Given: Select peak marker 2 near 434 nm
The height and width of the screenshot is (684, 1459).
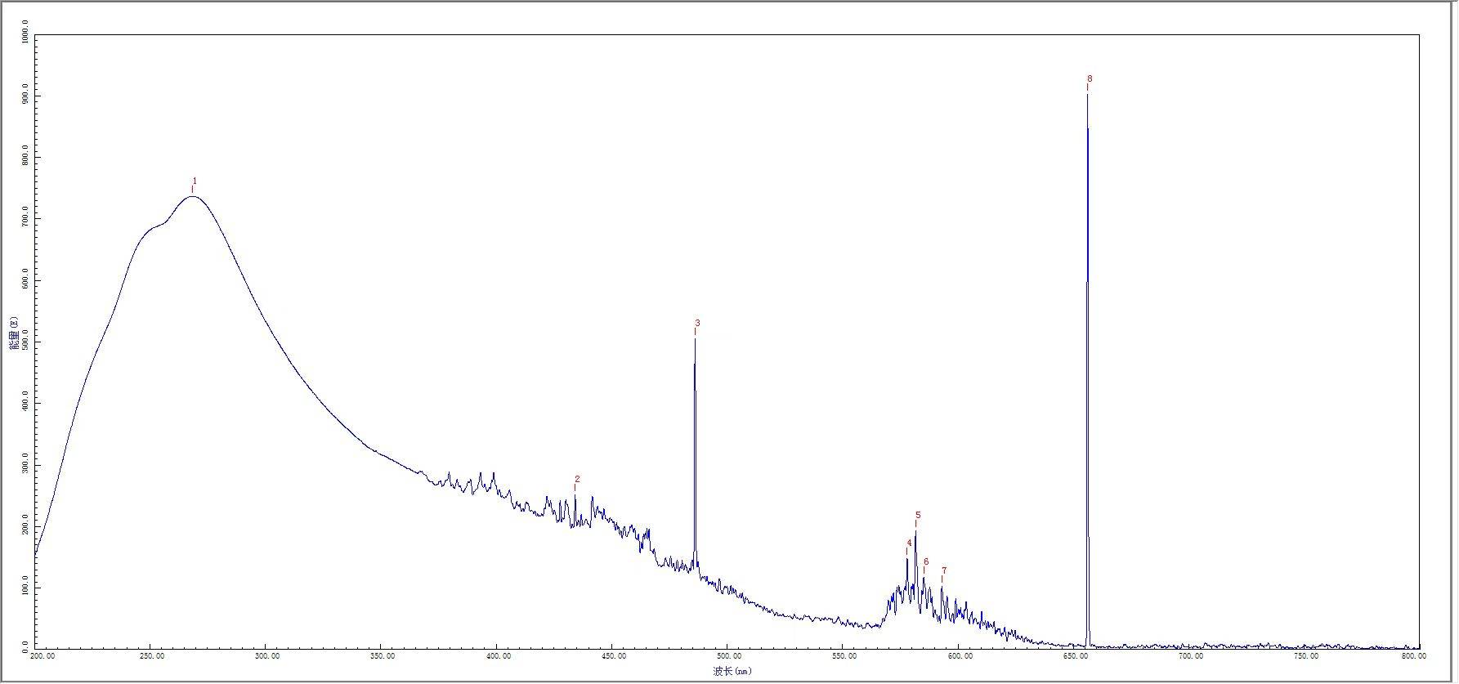Looking at the screenshot, I should pos(577,480).
